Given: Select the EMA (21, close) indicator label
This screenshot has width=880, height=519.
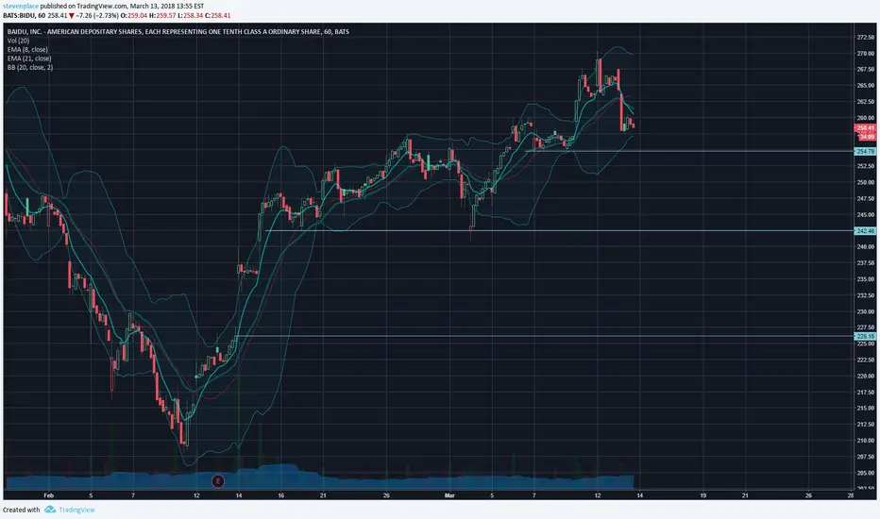Looking at the screenshot, I should (x=29, y=59).
